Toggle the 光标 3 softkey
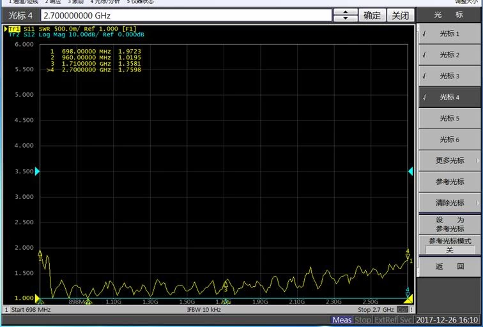 449,76
